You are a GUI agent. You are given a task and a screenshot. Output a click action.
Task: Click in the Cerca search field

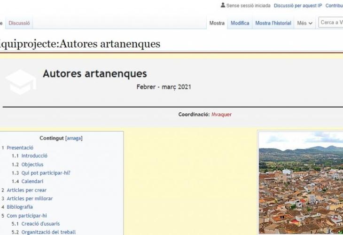(331, 23)
